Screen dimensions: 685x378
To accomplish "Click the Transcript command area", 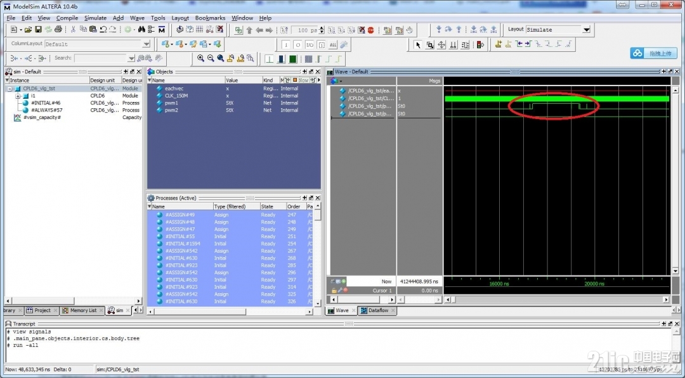I will point(339,346).
